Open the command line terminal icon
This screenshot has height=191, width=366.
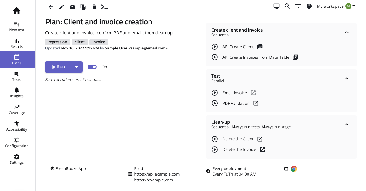coord(105,7)
